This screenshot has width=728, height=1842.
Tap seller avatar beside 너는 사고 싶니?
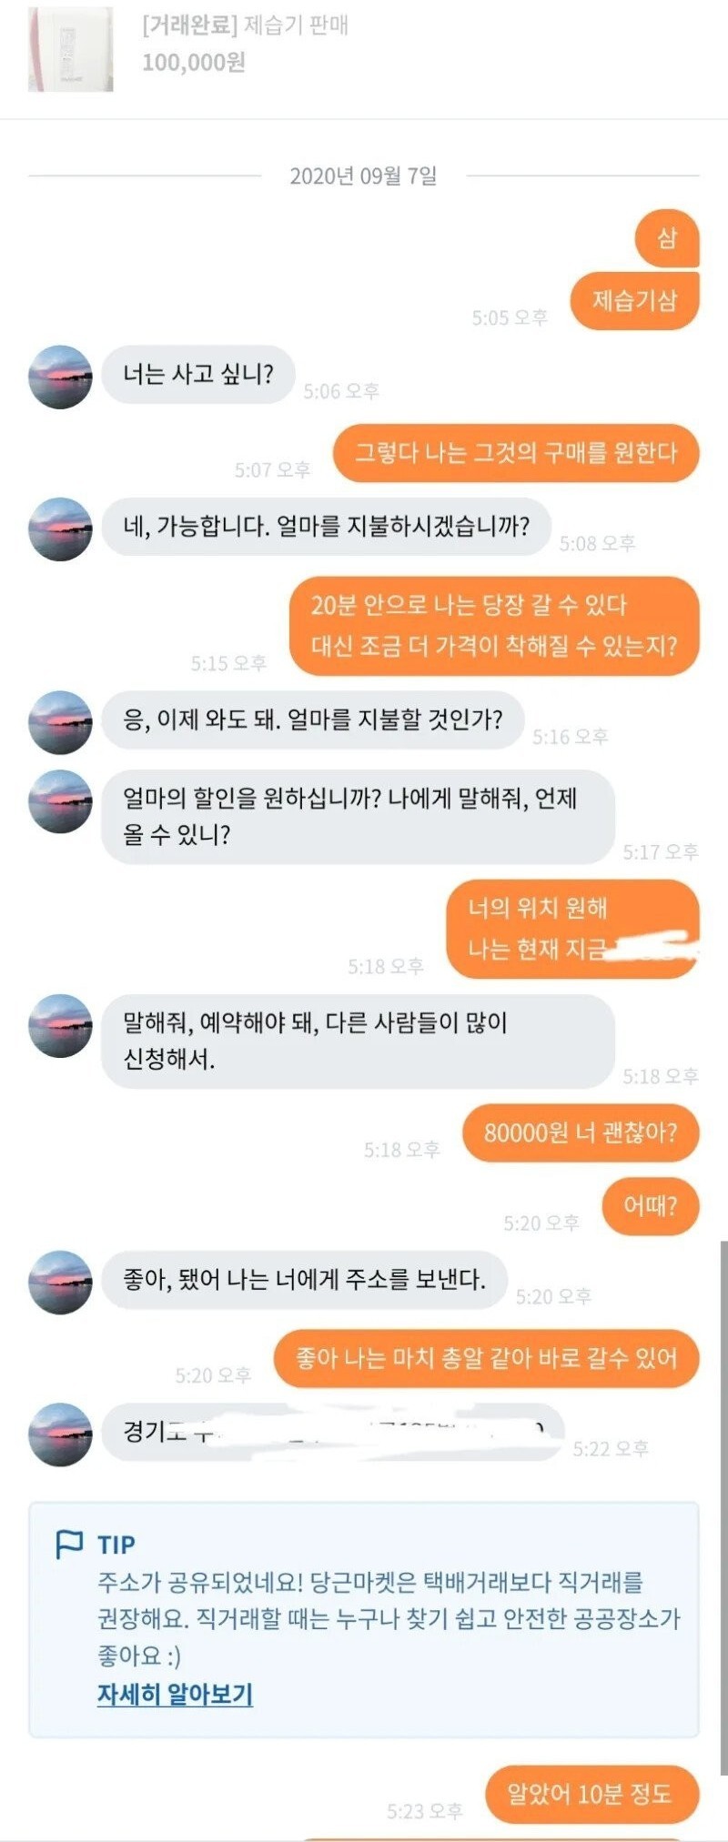60,377
